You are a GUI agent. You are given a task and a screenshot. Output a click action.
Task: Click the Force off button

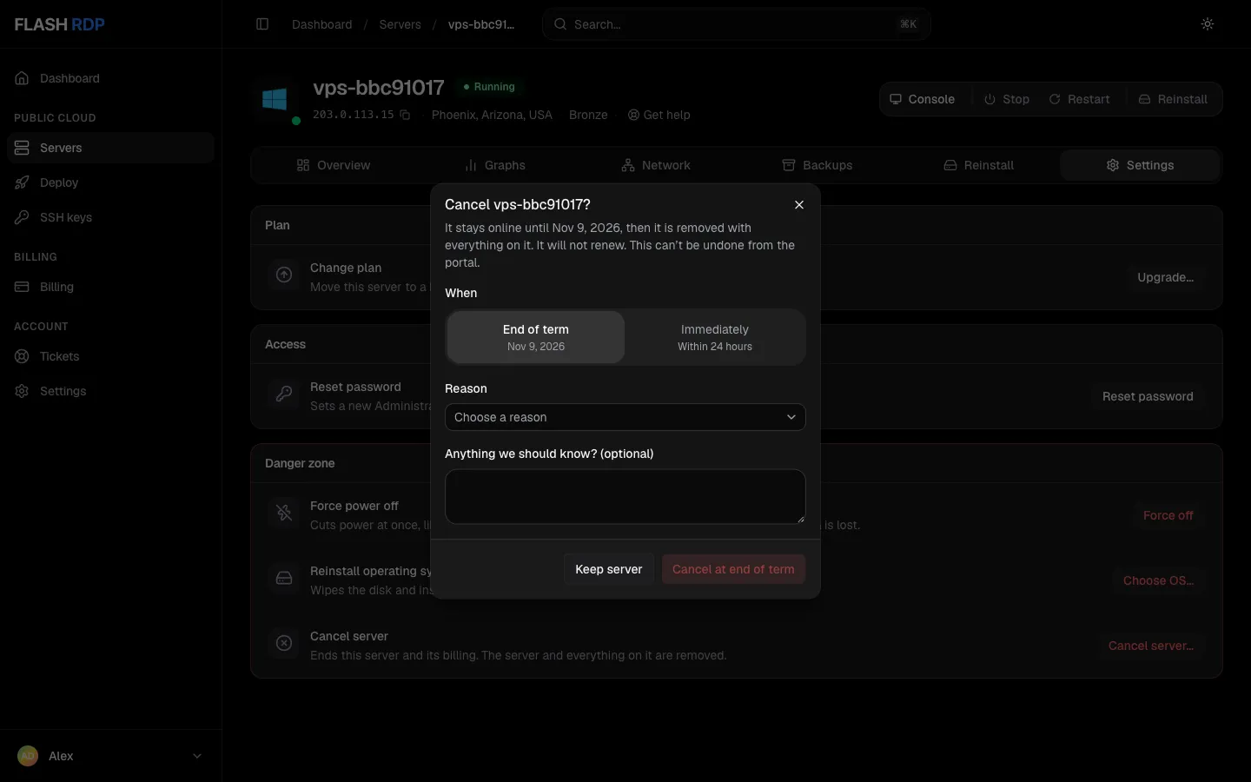(x=1168, y=515)
